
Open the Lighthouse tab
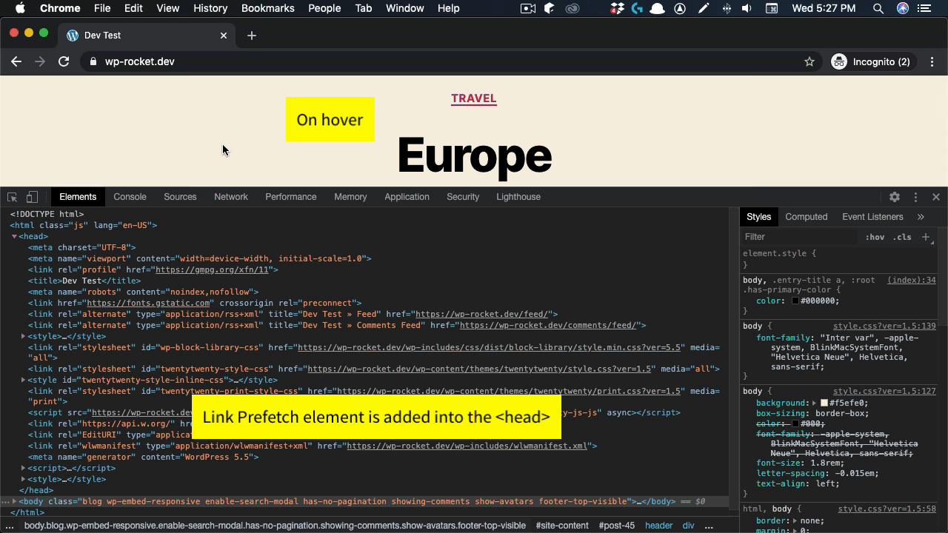[518, 197]
